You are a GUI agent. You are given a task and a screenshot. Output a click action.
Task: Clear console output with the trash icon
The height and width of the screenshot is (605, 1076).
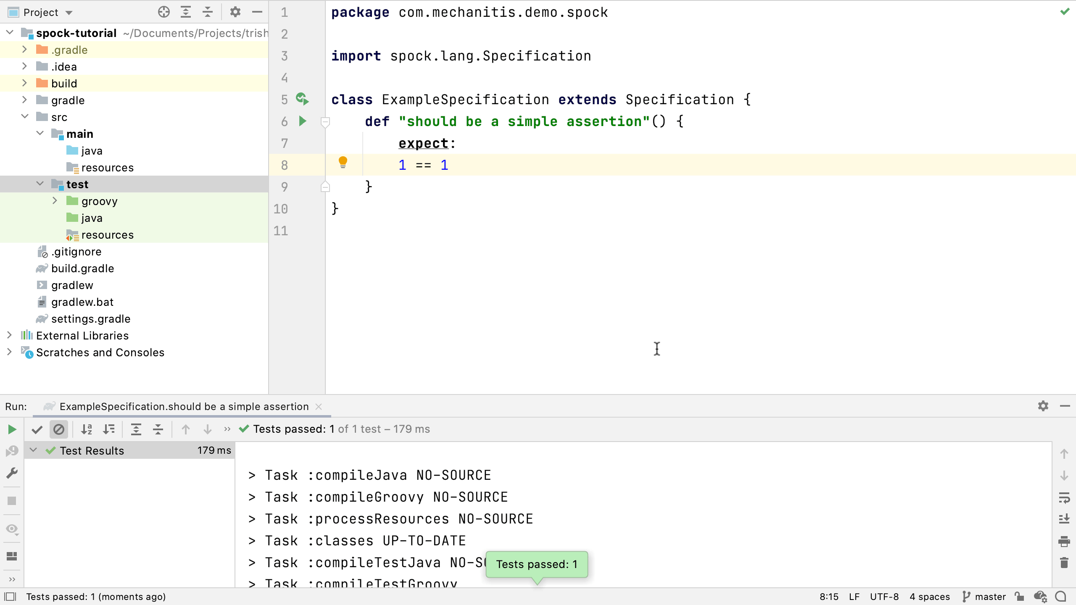pyautogui.click(x=1064, y=563)
